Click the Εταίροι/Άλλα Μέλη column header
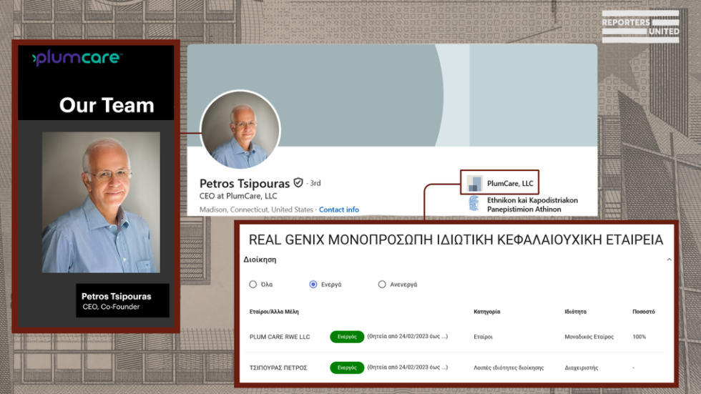The width and height of the screenshot is (701, 394). [x=274, y=312]
